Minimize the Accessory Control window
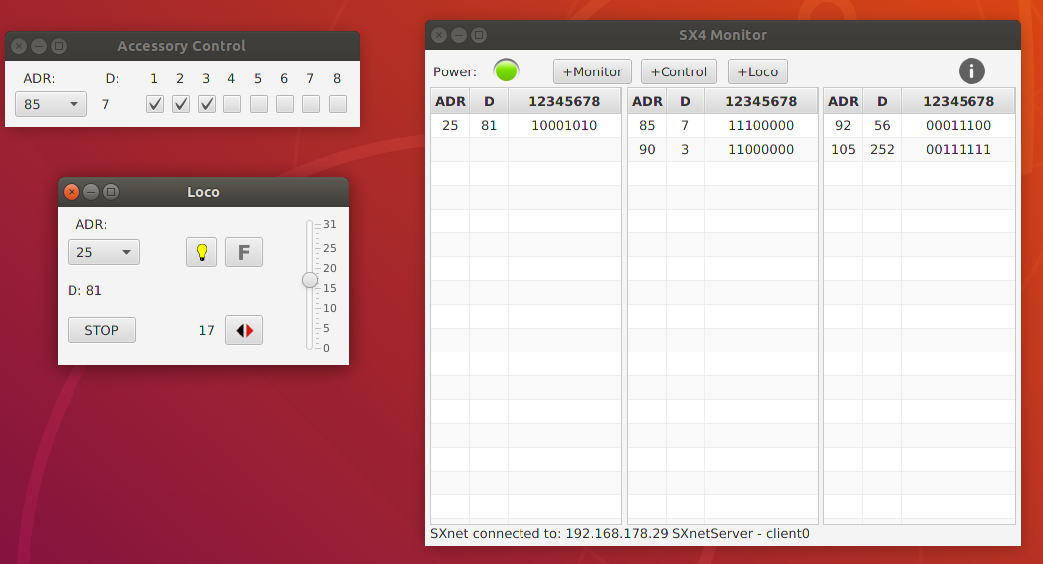The width and height of the screenshot is (1043, 564). tap(39, 46)
